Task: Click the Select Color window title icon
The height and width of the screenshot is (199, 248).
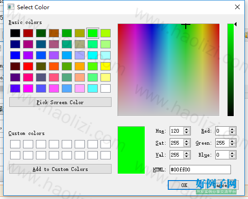Action: pos(11,7)
